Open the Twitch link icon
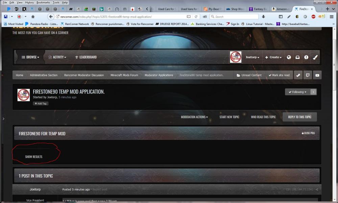The image size is (338, 203). point(308,75)
